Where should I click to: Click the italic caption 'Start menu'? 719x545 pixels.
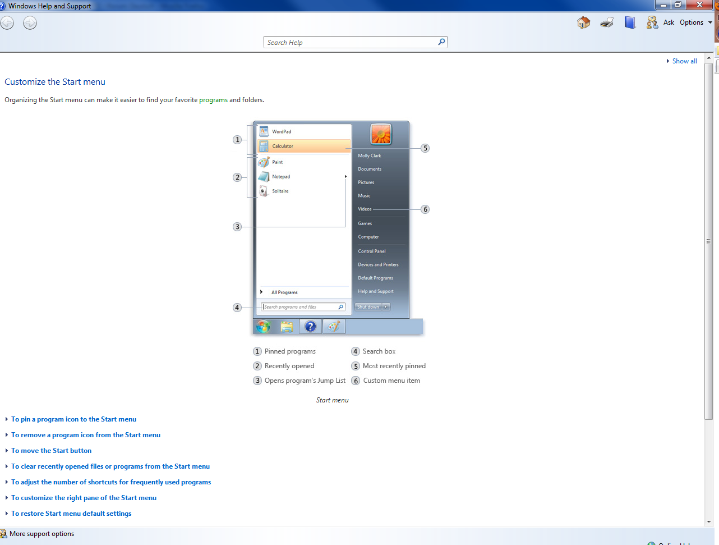(x=332, y=400)
